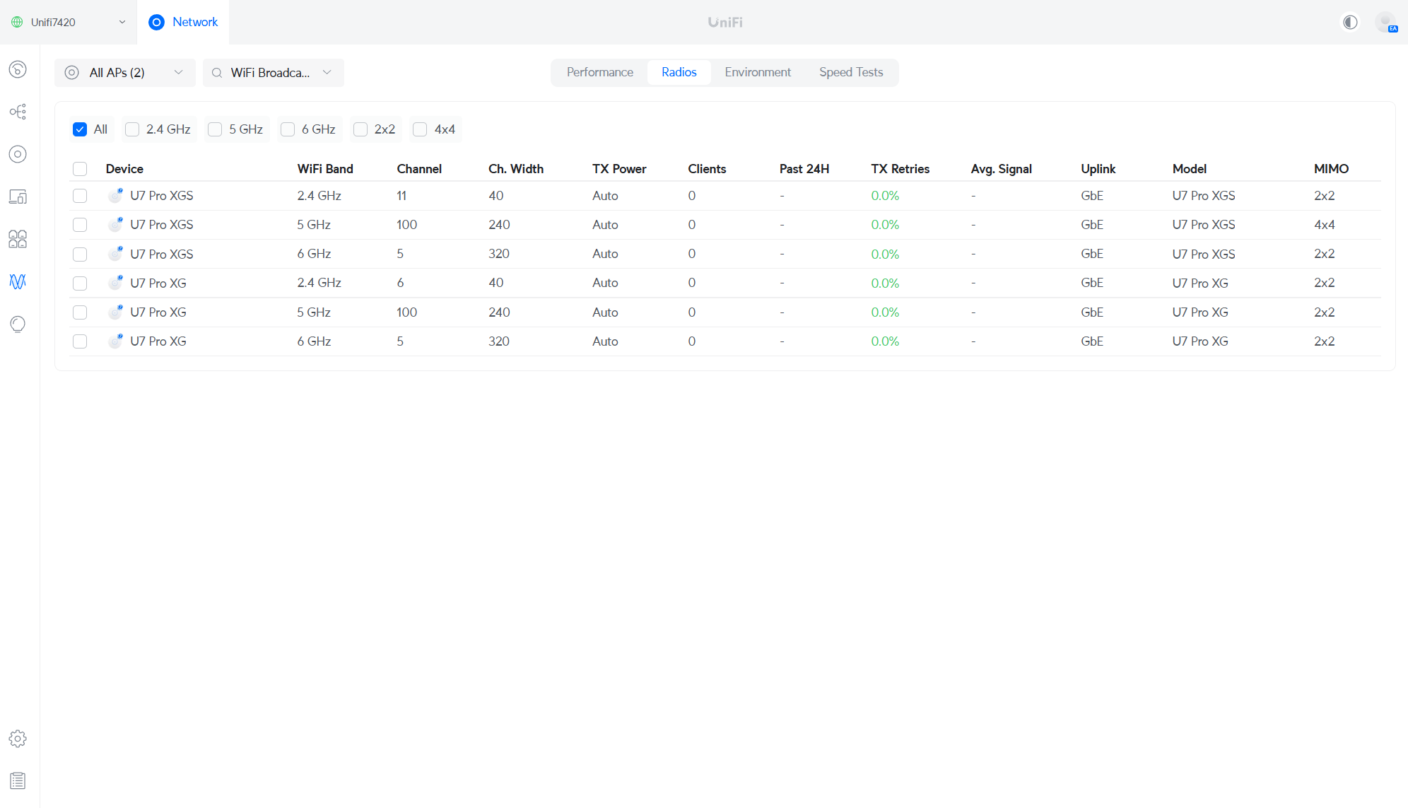Open the Network application link
1408x808 pixels.
[x=183, y=22]
